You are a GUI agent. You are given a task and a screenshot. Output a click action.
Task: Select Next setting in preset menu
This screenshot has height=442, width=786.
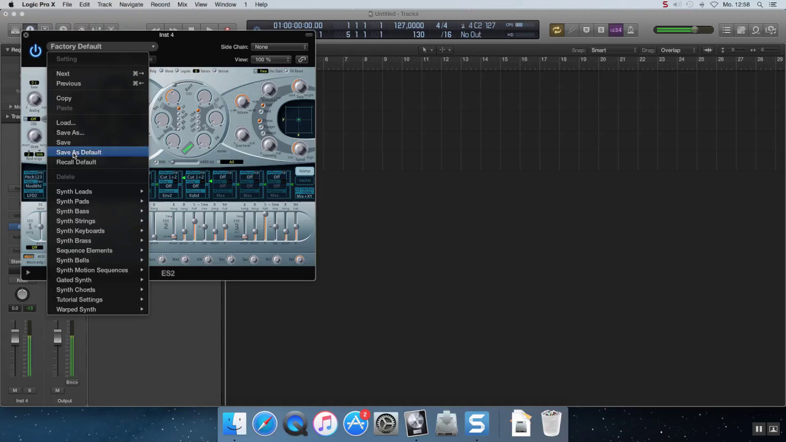click(98, 74)
